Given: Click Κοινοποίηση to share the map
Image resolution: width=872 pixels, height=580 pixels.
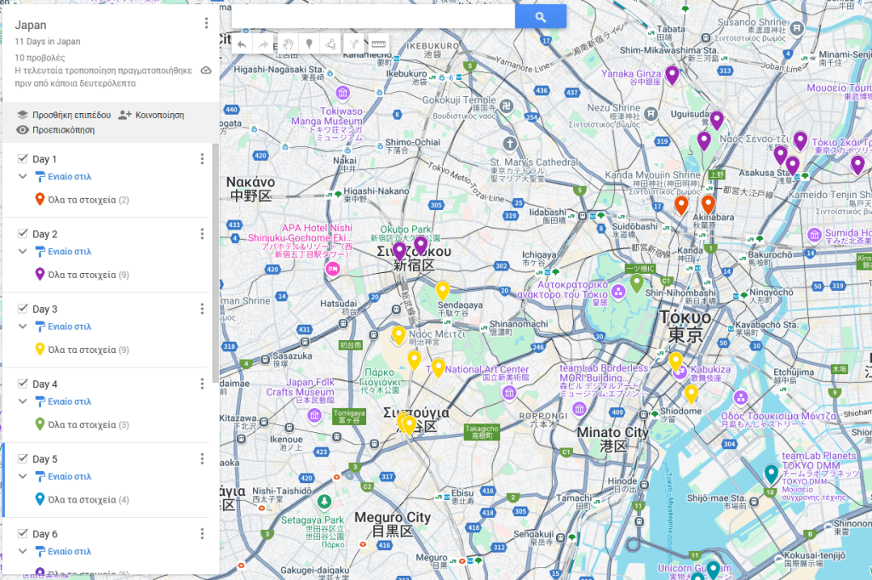Looking at the screenshot, I should pyautogui.click(x=151, y=114).
